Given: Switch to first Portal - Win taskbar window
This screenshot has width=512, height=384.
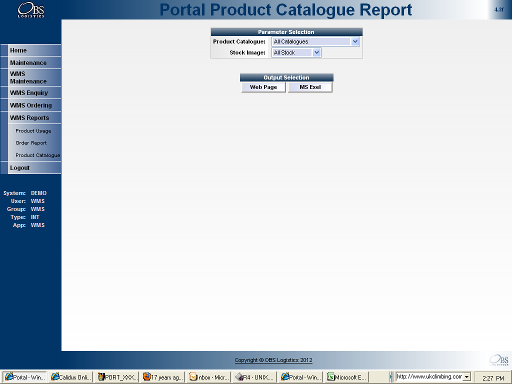Looking at the screenshot, I should coord(24,377).
